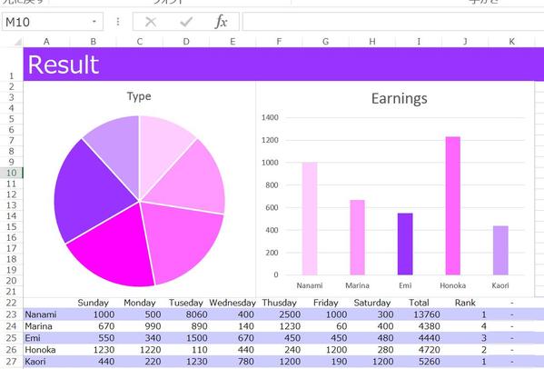Click the Cancel X icon in formula bar
The width and height of the screenshot is (544, 369).
click(151, 22)
